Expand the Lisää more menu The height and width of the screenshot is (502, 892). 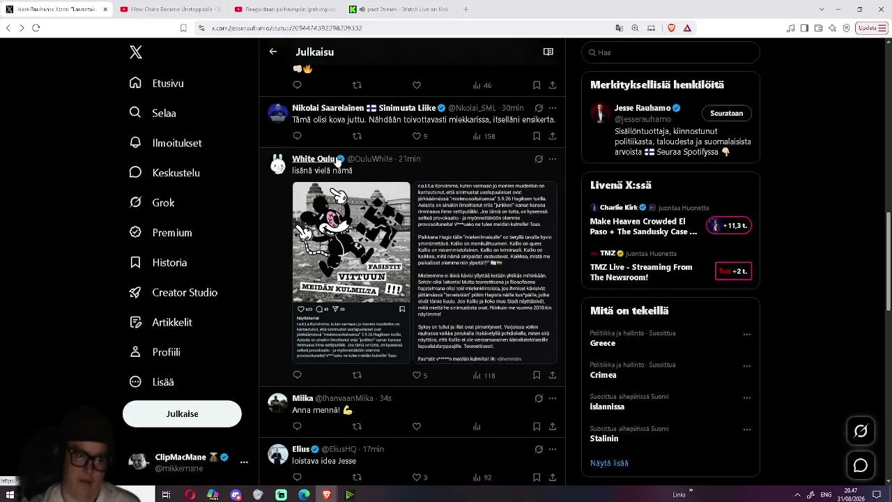(152, 382)
